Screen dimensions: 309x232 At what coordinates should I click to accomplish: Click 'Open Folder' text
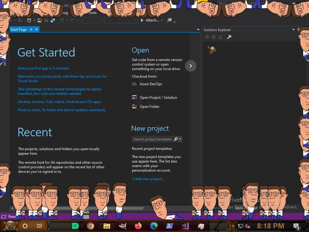[x=150, y=107]
